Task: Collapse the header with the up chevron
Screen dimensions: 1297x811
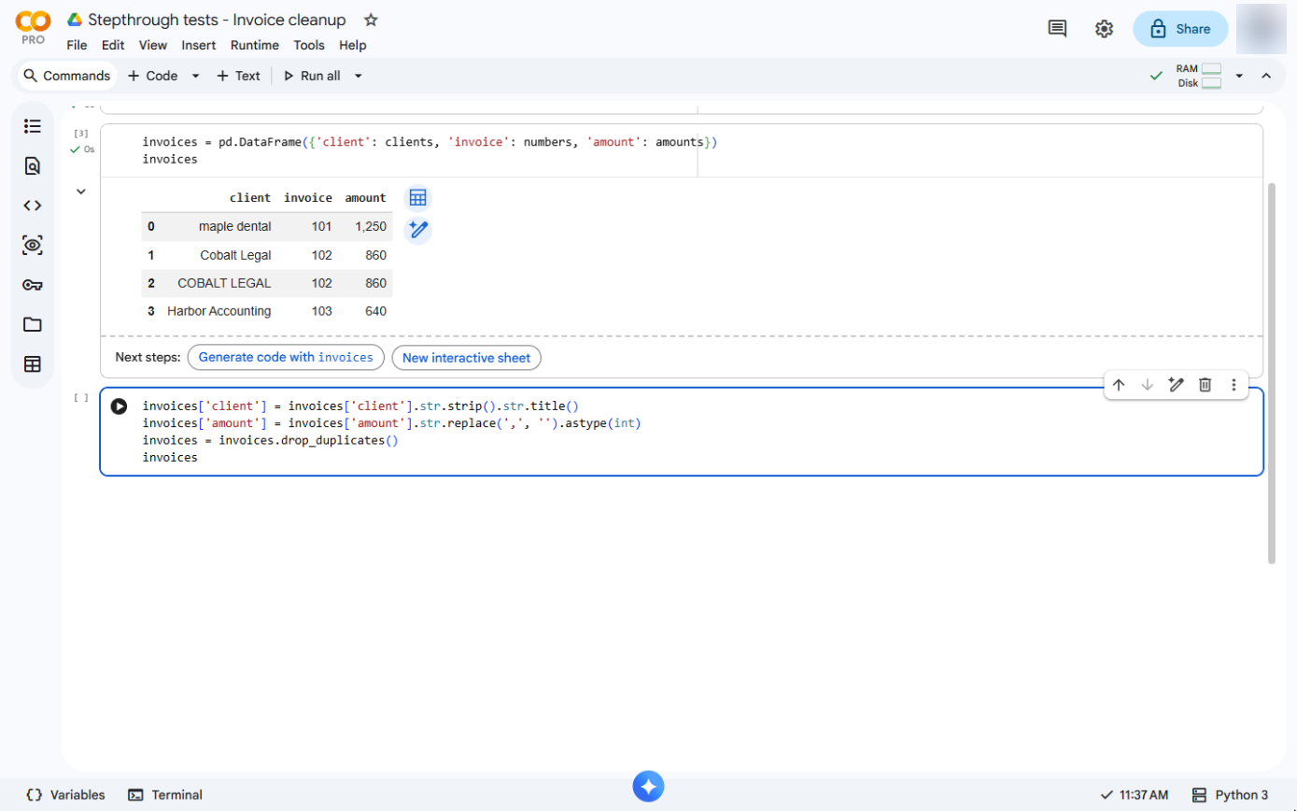Action: point(1266,76)
